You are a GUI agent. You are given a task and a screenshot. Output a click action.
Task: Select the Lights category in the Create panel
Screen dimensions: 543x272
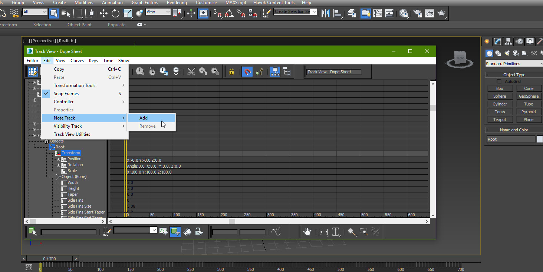(507, 53)
